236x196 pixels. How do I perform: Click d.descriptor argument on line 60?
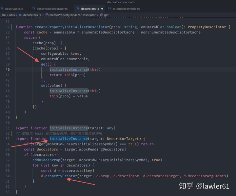tap(126, 176)
